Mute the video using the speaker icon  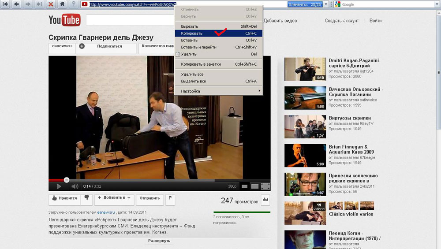(x=75, y=186)
